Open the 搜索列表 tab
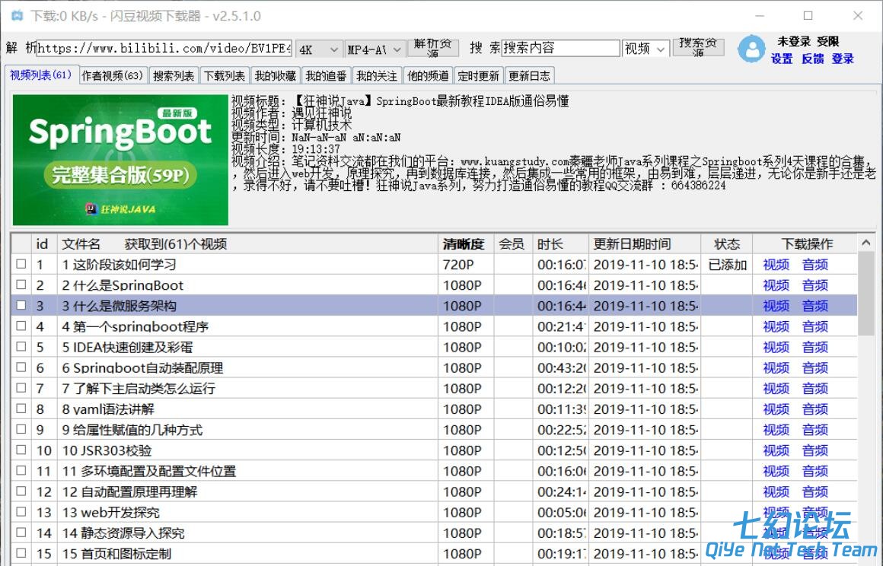883x566 pixels. [174, 75]
